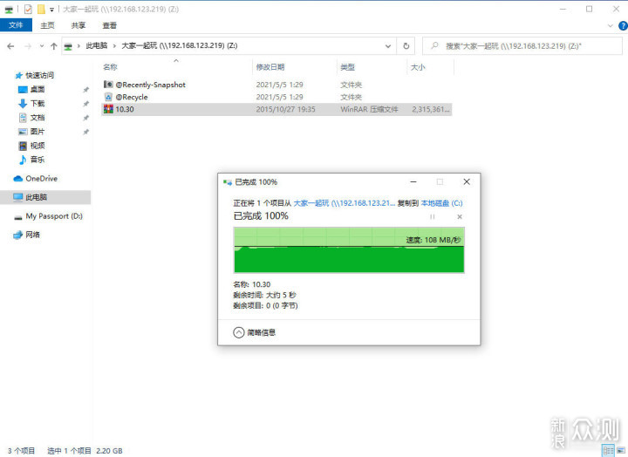Open 文档 in the navigation pane
This screenshot has height=457, width=628.
pyautogui.click(x=38, y=118)
